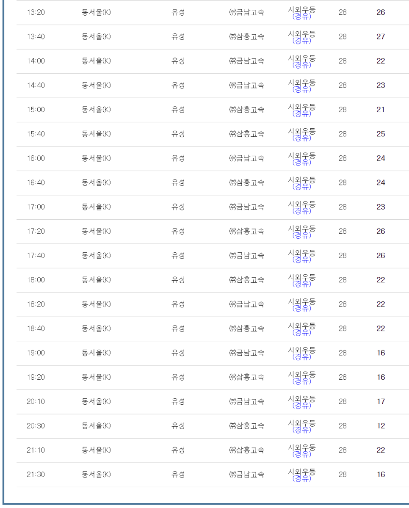
Task: Click the remaining seats value 12 at 20:30
Action: click(x=381, y=426)
